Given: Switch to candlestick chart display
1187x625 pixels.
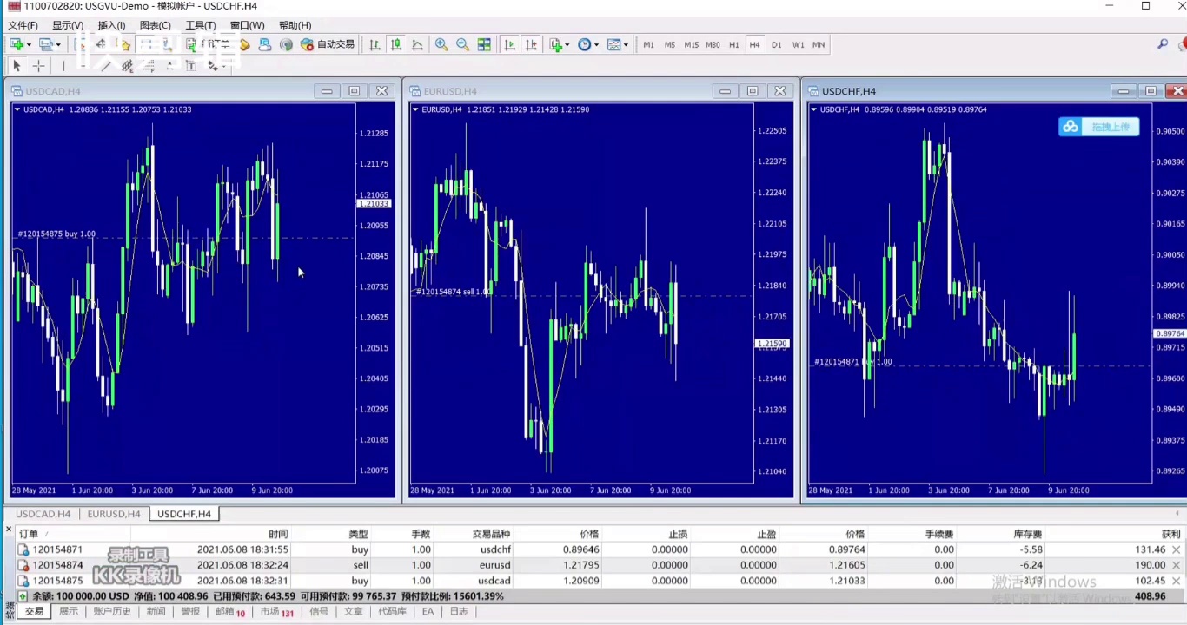Looking at the screenshot, I should point(396,44).
